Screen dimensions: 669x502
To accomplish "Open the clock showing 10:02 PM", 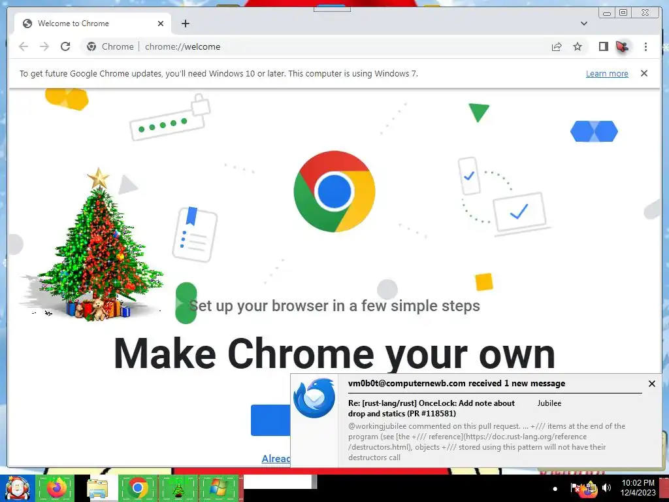I will [638, 488].
